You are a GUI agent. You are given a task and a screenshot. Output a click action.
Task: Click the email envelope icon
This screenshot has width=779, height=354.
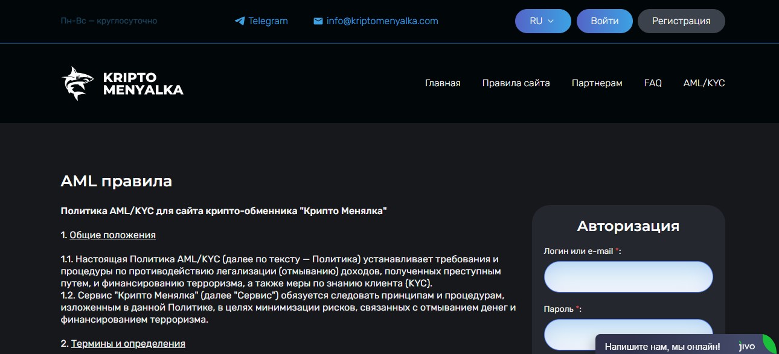tap(318, 21)
